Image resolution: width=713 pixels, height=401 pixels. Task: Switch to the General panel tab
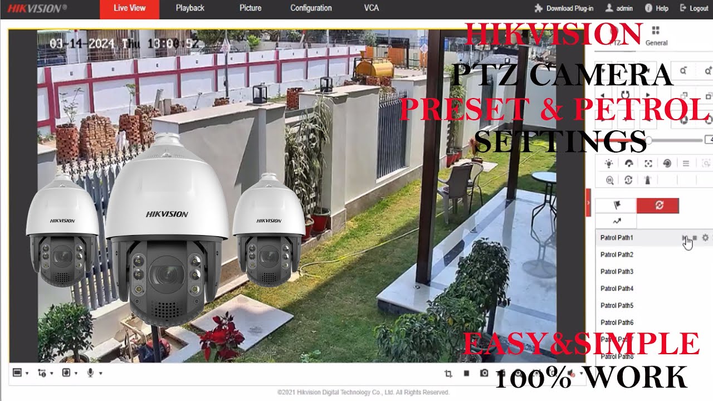pos(656,36)
